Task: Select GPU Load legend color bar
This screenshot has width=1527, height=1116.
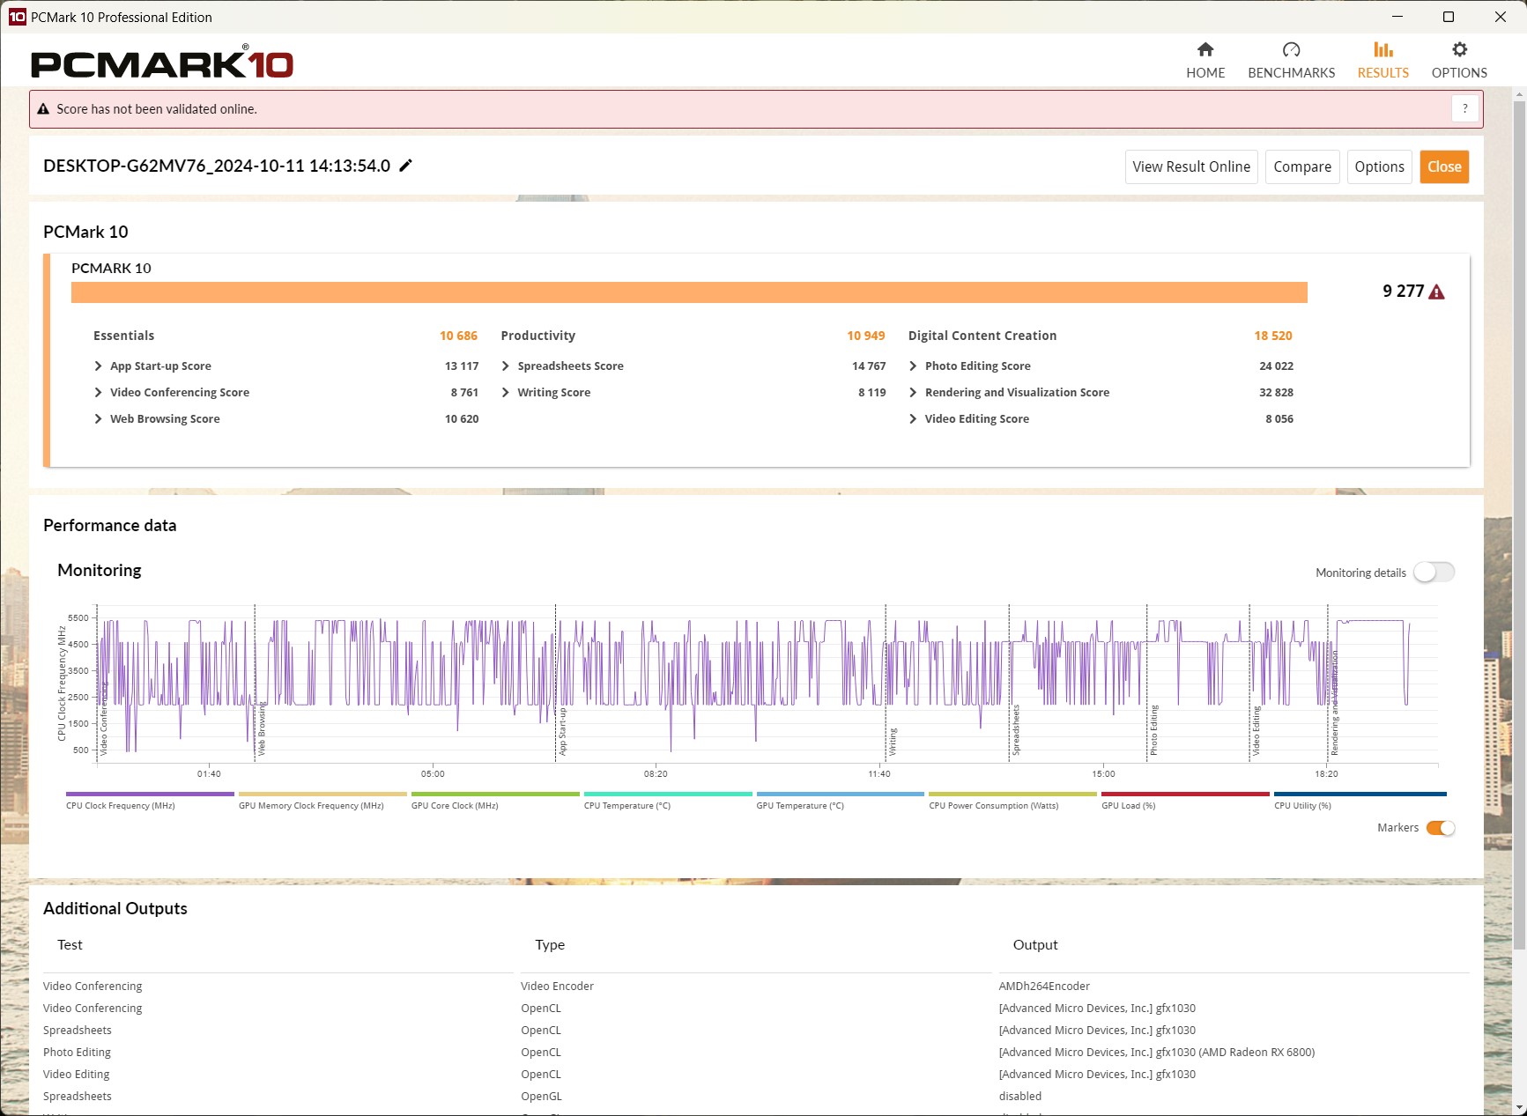Action: click(1184, 795)
